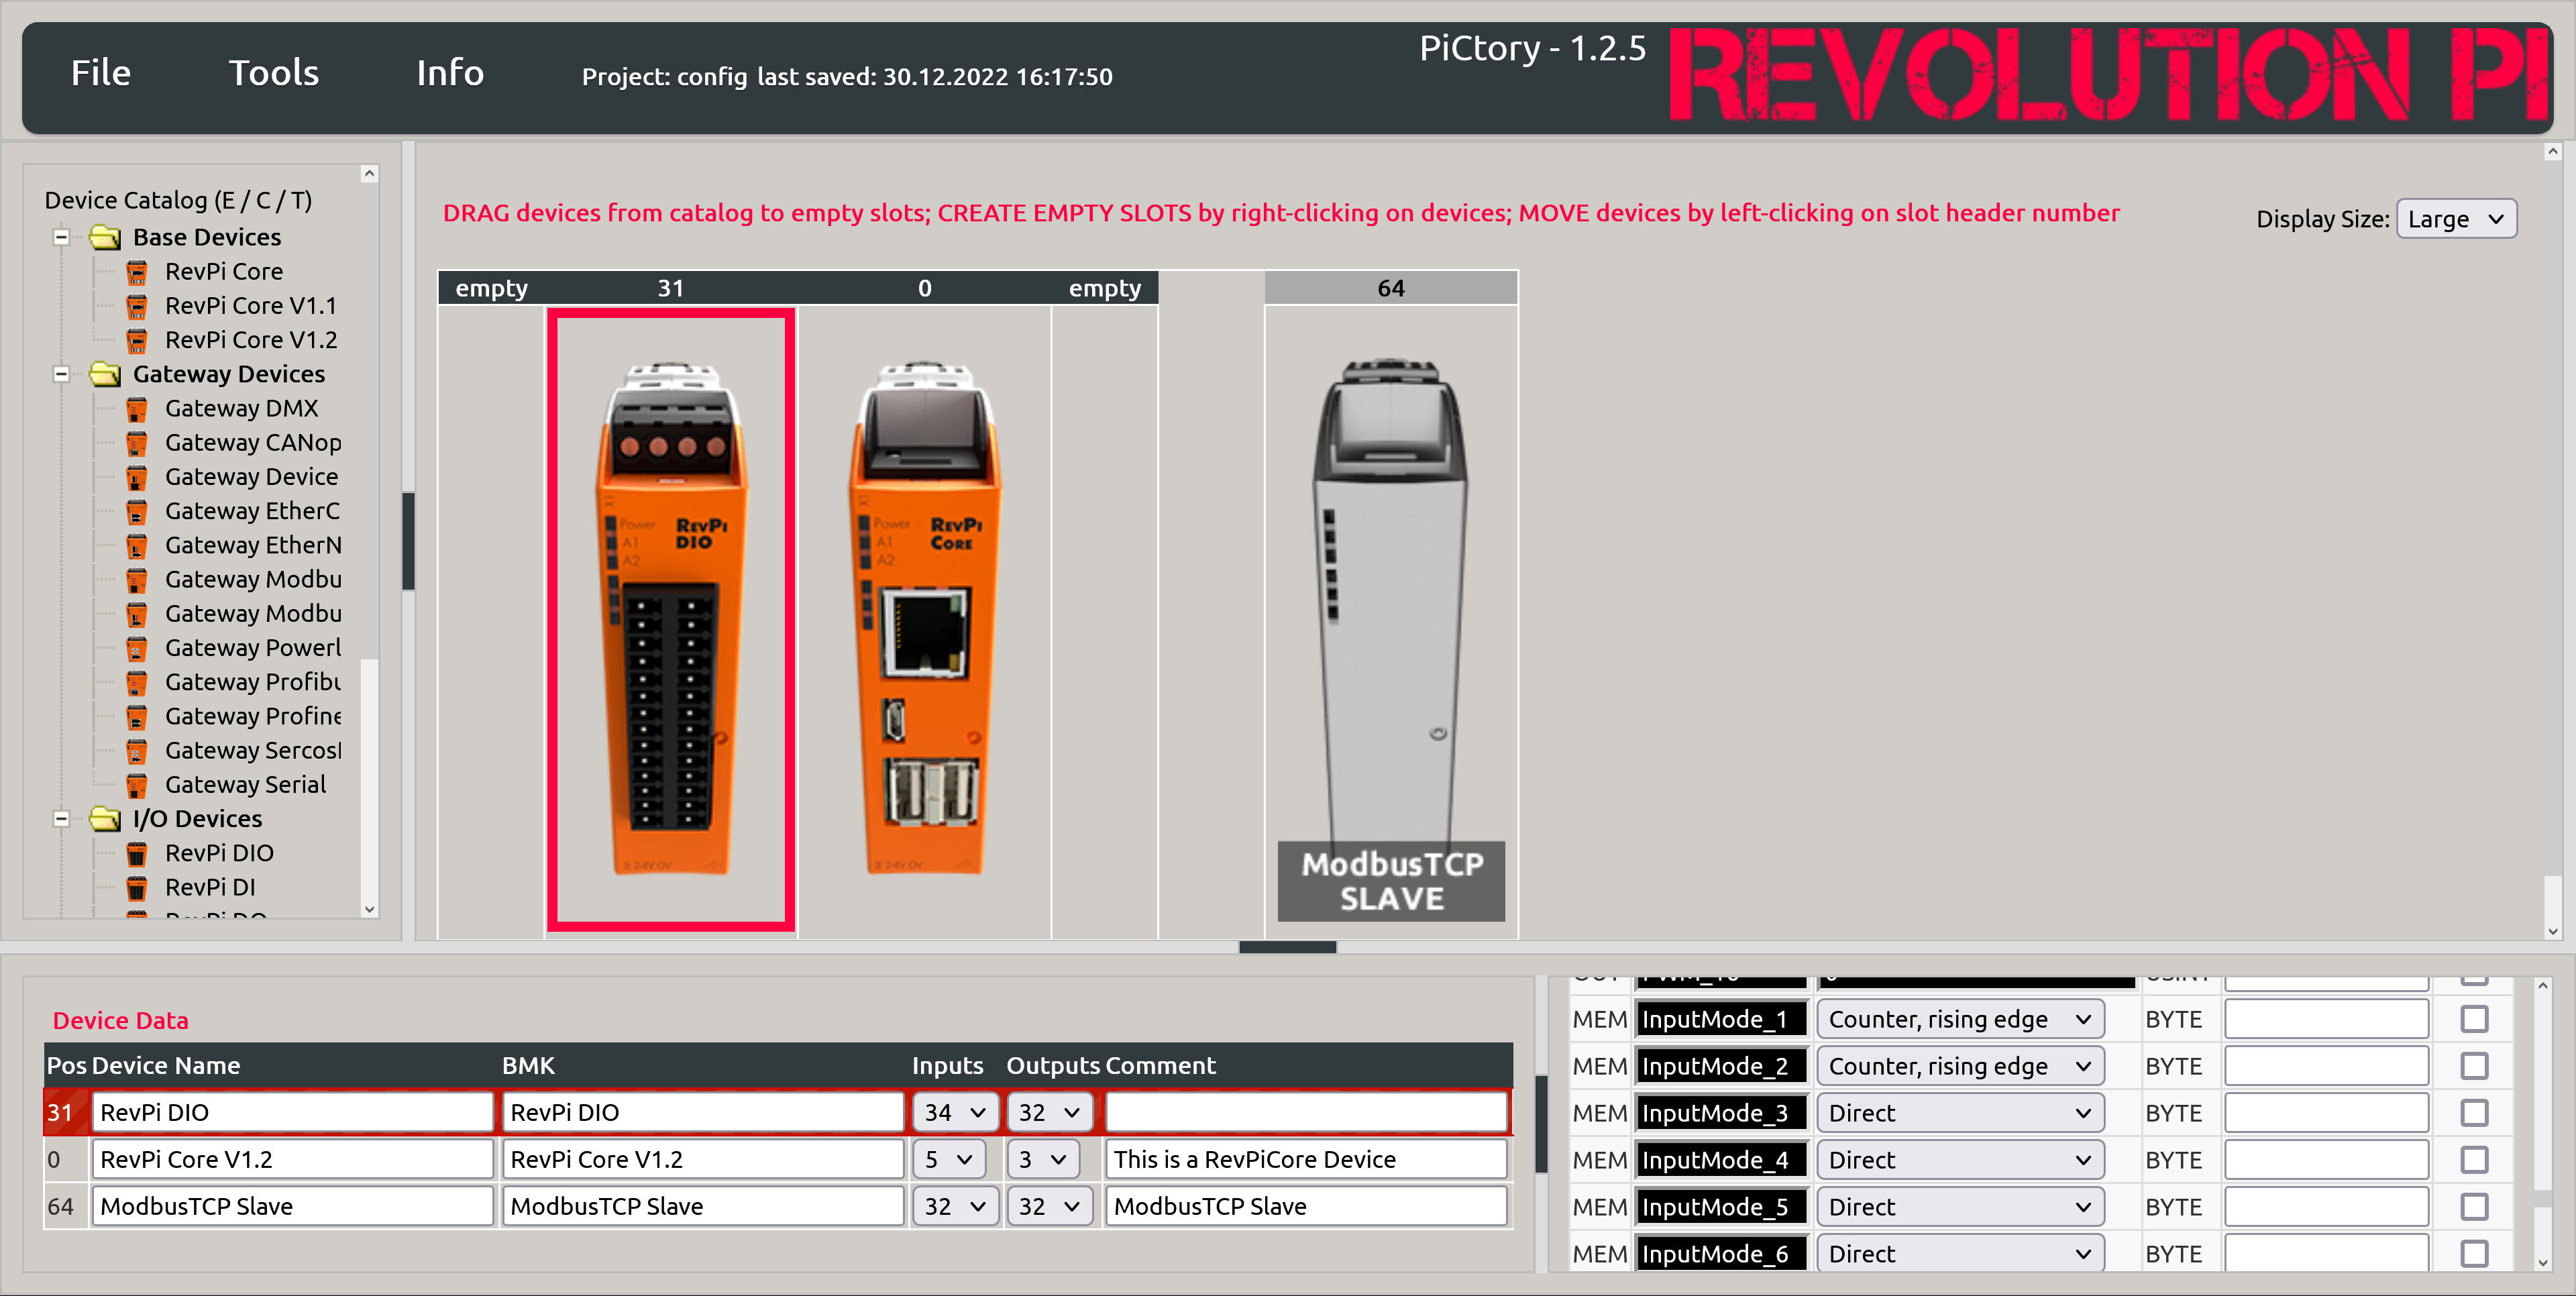Open the File menu
This screenshot has width=2576, height=1296.
pyautogui.click(x=103, y=72)
